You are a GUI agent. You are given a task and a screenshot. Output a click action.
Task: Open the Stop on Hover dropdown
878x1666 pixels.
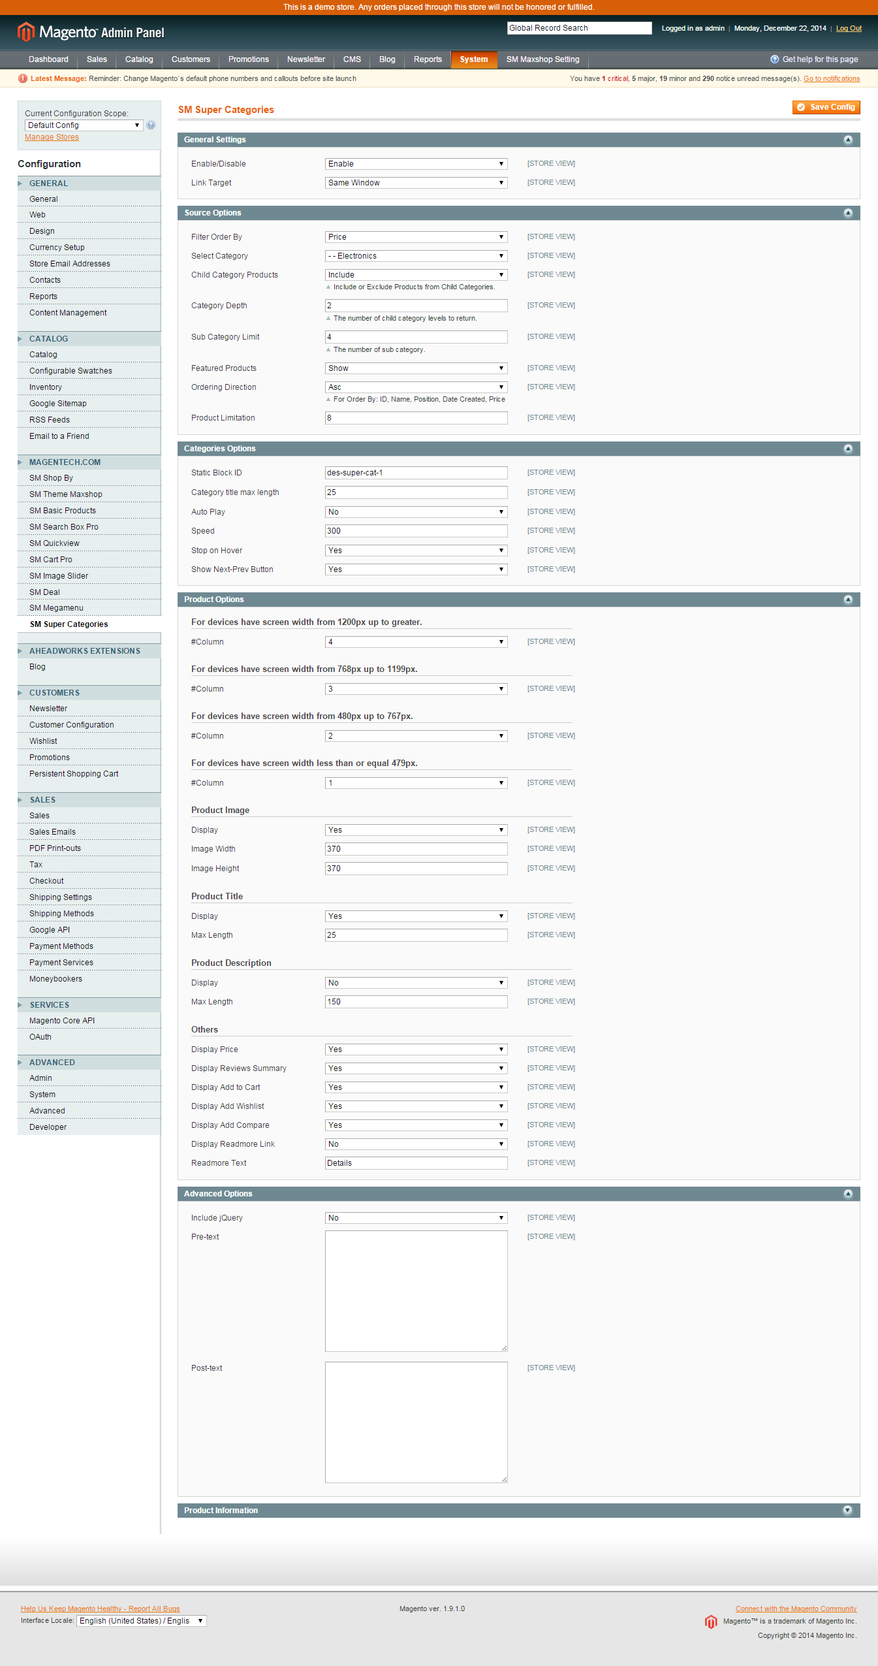pos(416,551)
